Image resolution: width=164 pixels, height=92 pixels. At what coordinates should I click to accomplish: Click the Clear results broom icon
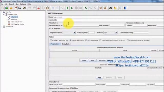point(101,8)
